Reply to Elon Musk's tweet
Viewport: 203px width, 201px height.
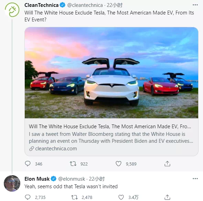pyautogui.click(x=28, y=197)
